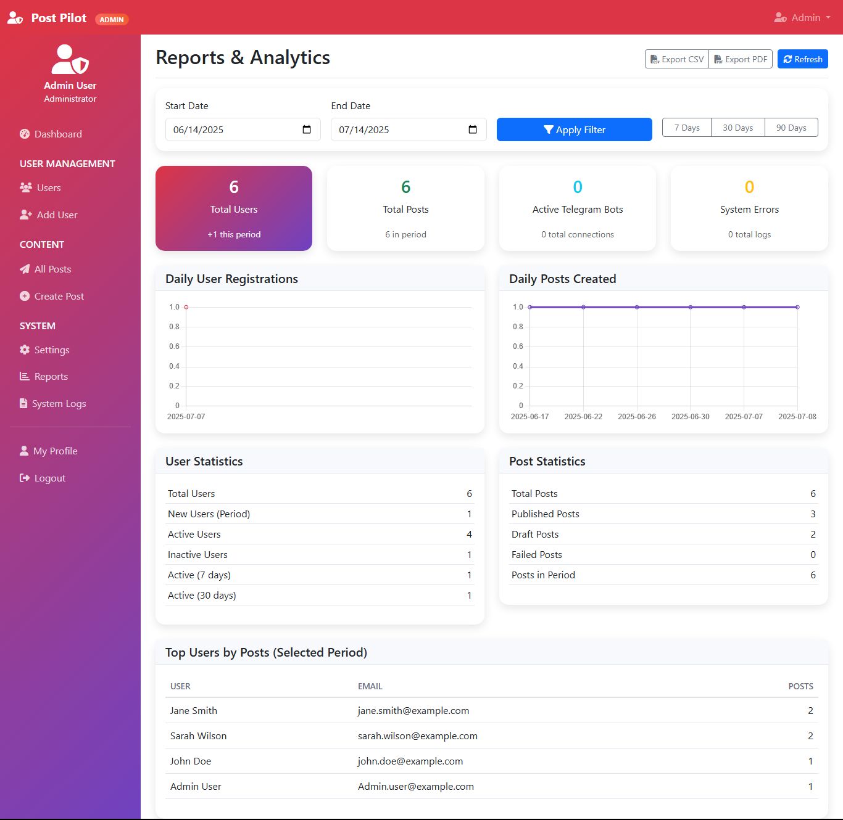
Task: Click the Users group icon
Action: coord(25,187)
